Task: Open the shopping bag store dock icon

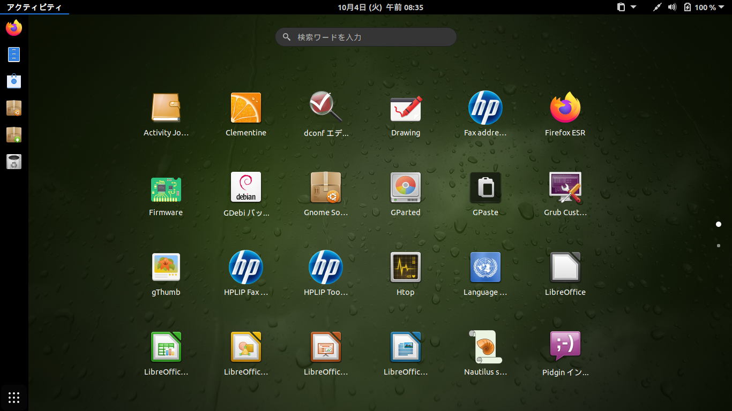Action: (x=14, y=81)
